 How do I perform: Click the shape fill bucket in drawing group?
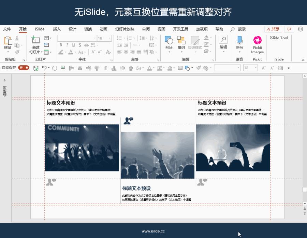tap(206, 38)
